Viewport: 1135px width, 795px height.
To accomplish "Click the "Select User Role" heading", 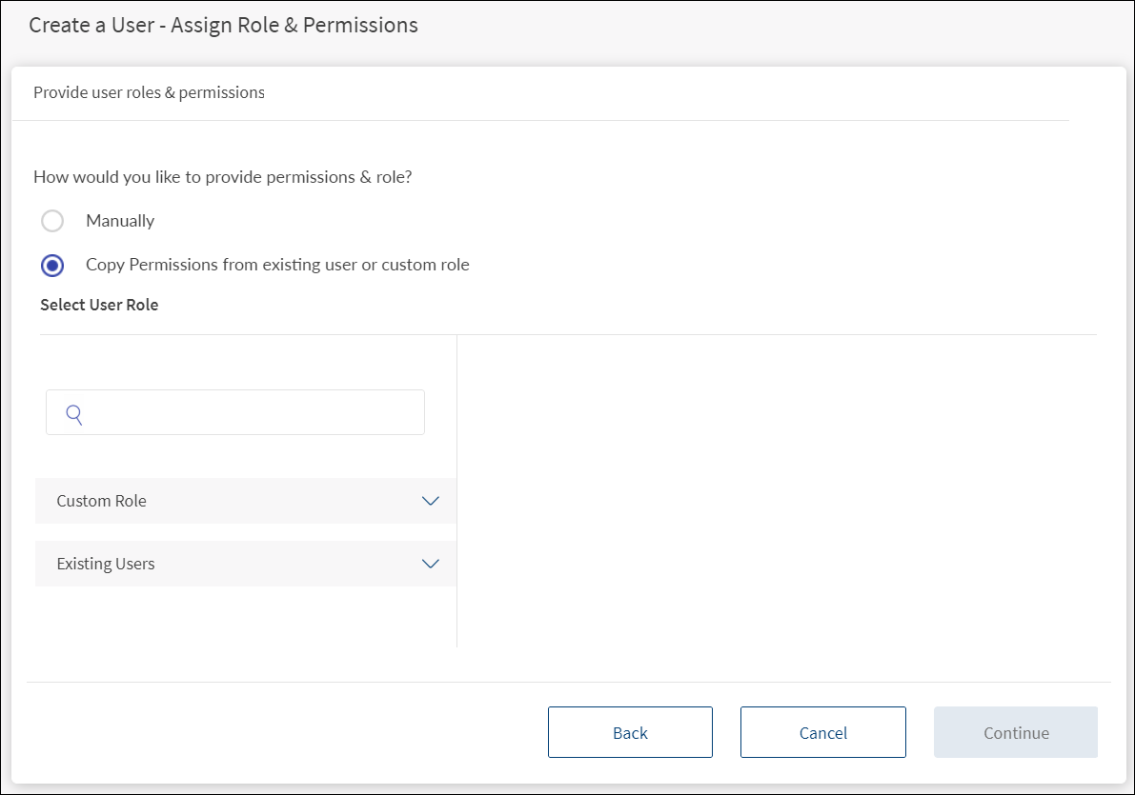I will (99, 305).
